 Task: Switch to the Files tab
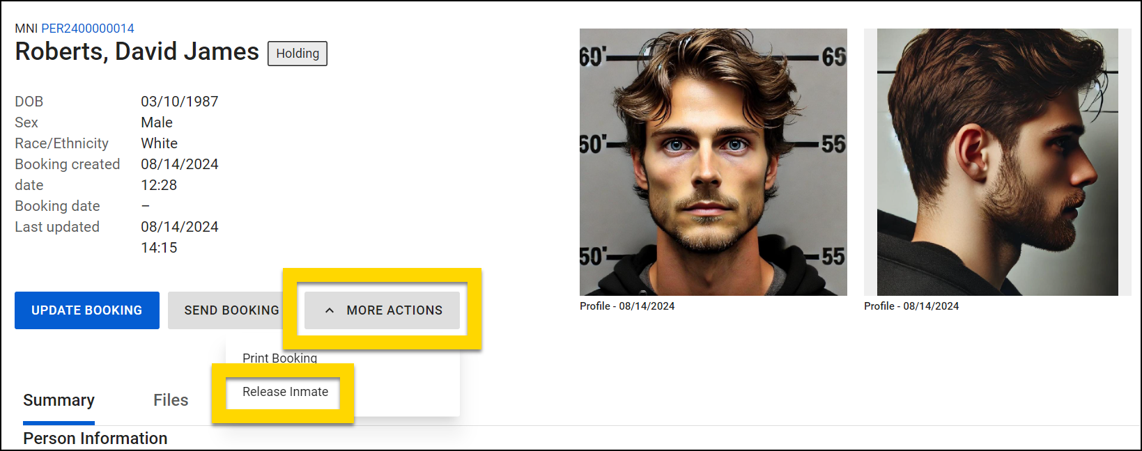pyautogui.click(x=171, y=400)
